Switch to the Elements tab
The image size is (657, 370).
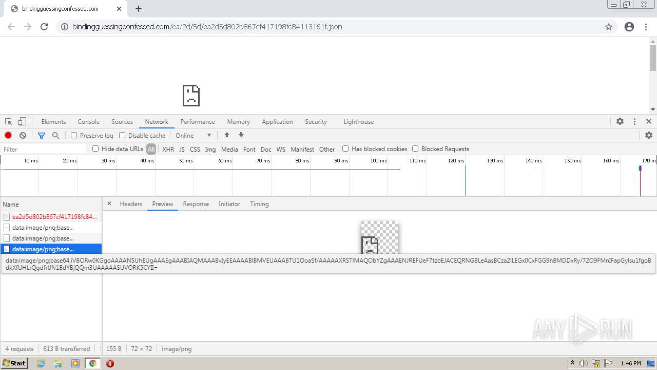point(53,122)
